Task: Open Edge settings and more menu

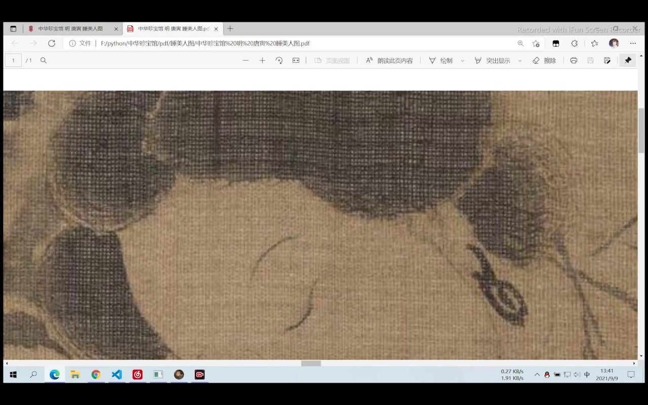Action: tap(633, 44)
